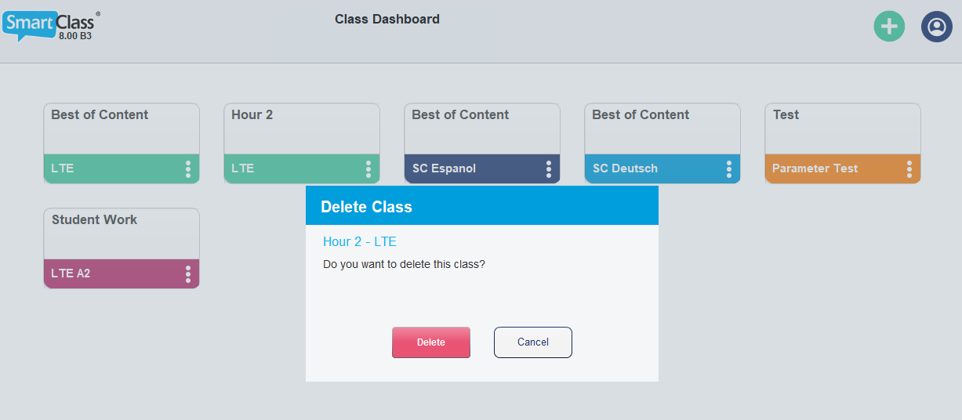Open the Student Work class card
Image resolution: width=962 pixels, height=420 pixels.
[x=122, y=234]
